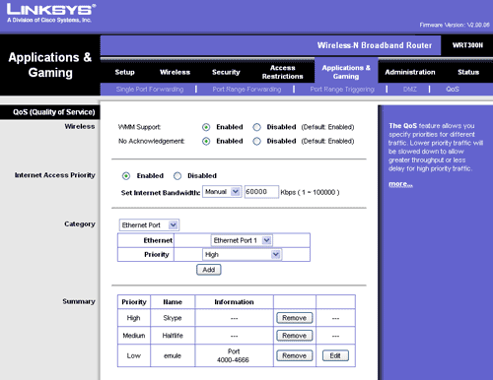Screen dimensions: 493x380
Task: Click the Medium priority cell
Action: point(134,336)
